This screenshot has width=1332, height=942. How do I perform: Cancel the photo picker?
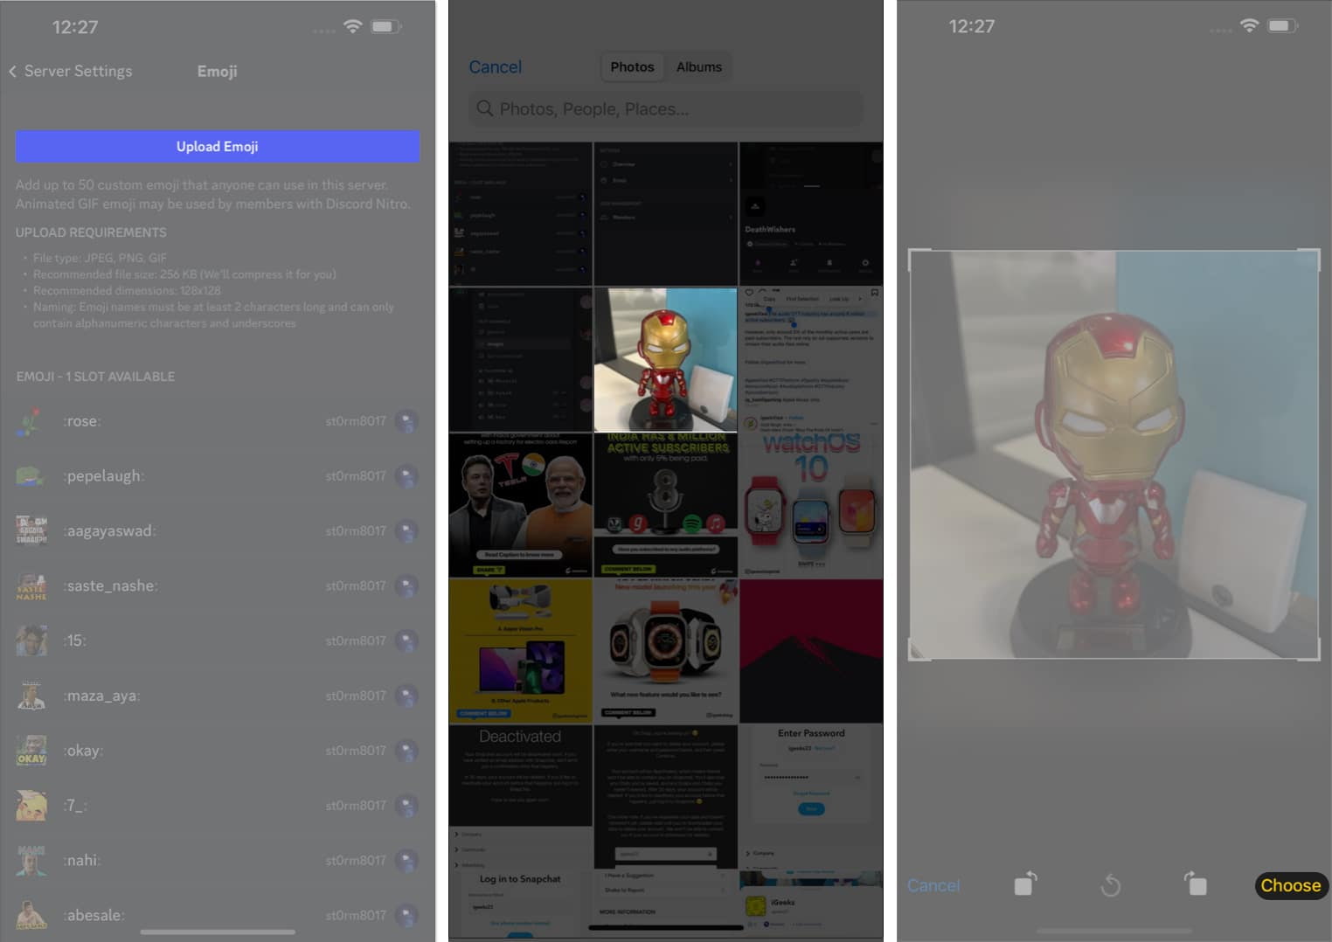[495, 67]
